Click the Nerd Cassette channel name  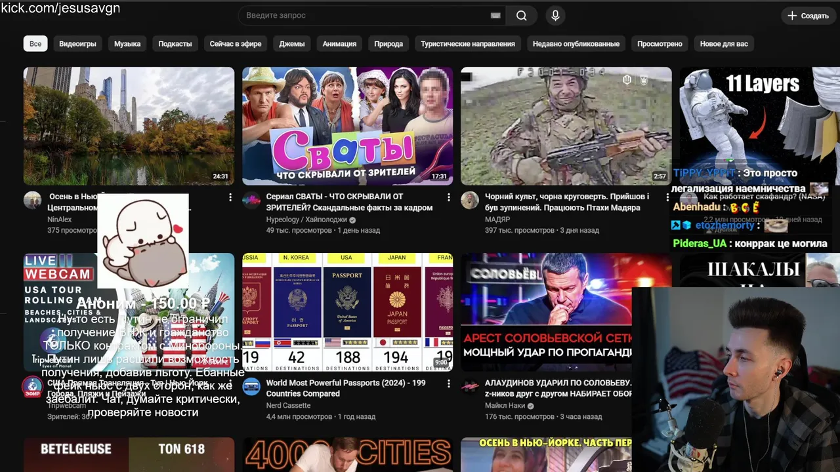pyautogui.click(x=288, y=406)
